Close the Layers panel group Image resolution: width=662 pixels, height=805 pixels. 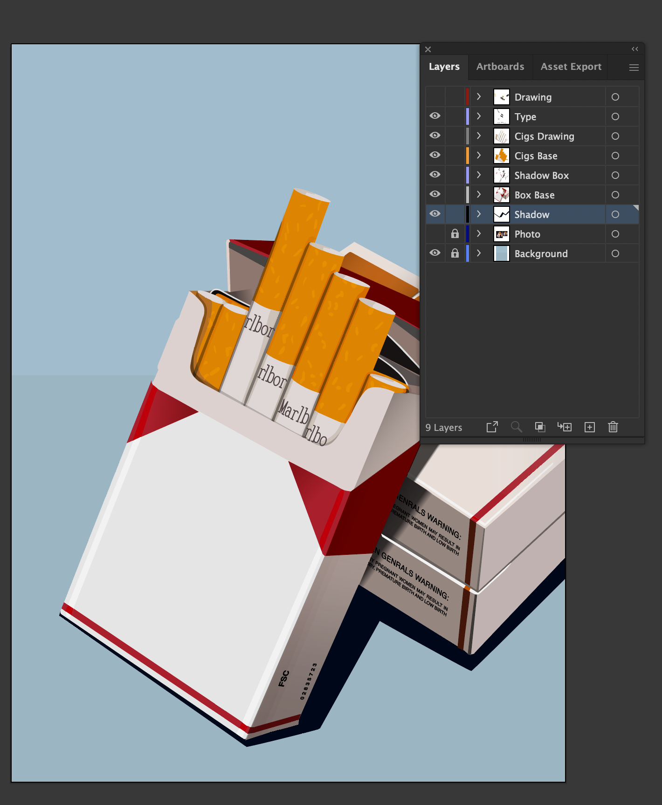coord(428,49)
